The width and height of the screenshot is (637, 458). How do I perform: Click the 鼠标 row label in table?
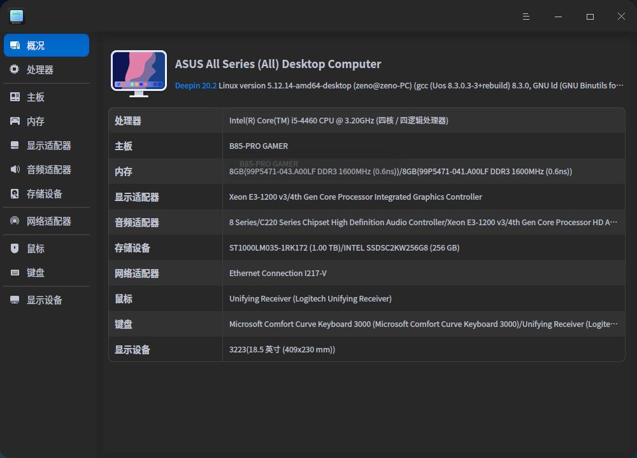tap(124, 299)
